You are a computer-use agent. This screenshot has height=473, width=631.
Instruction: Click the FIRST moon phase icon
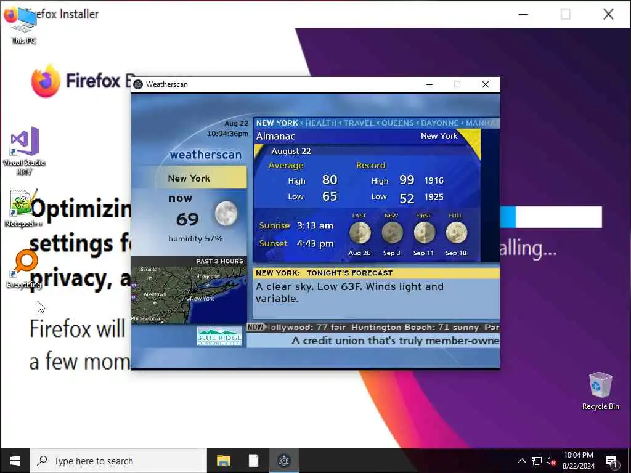pos(424,233)
